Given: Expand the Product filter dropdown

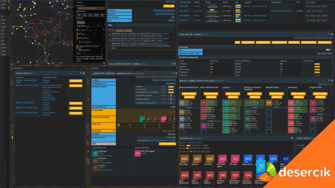Looking at the screenshot, I should [174, 112].
